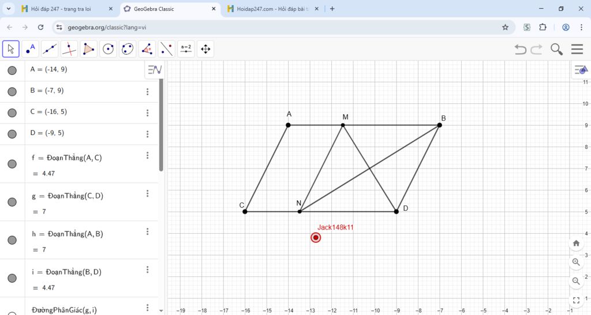The height and width of the screenshot is (315, 591).
Task: Click the red Jack148k11 point
Action: (x=316, y=237)
